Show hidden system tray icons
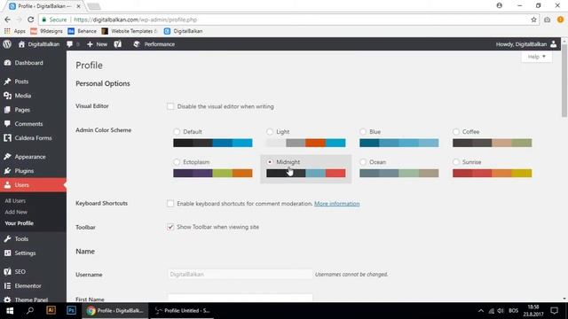The width and height of the screenshot is (568, 319). click(481, 311)
